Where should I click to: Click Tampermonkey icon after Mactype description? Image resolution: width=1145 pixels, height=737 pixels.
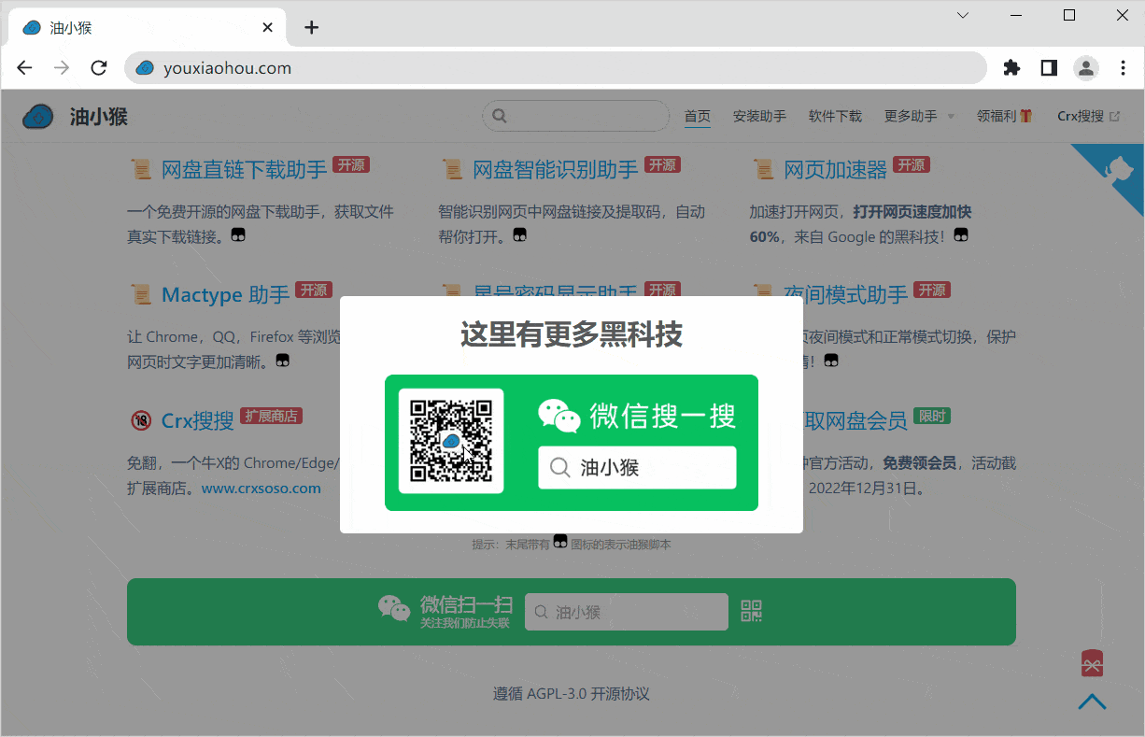coord(281,361)
